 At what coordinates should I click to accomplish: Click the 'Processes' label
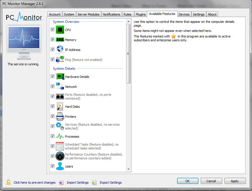72,137
